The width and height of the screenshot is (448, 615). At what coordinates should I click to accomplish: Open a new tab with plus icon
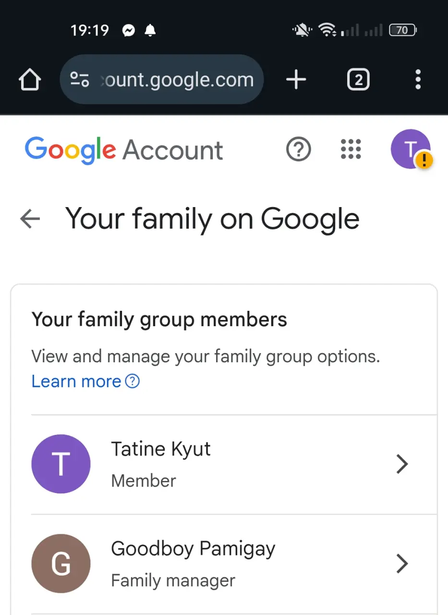pos(296,79)
